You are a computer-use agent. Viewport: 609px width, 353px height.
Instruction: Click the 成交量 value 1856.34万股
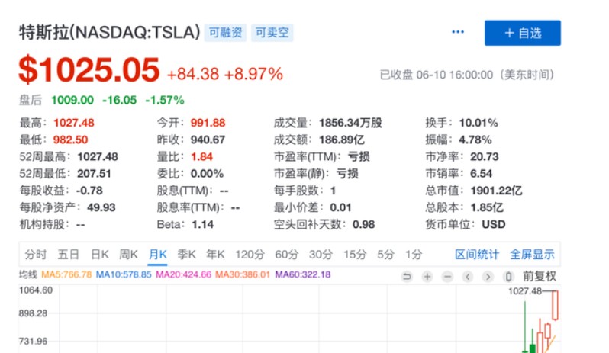tap(350, 123)
